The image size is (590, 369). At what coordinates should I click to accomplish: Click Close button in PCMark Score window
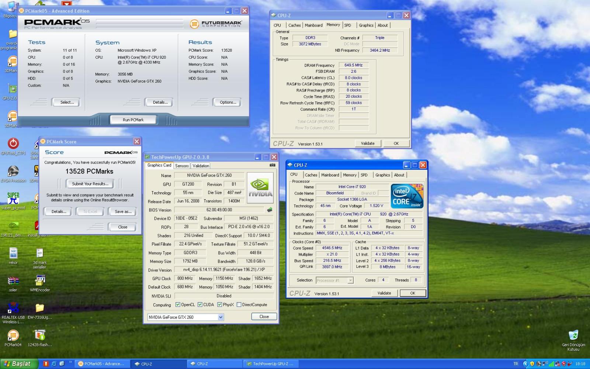click(123, 227)
